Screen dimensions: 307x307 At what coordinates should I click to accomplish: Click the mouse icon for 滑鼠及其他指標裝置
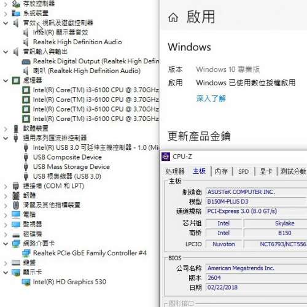(x=16, y=205)
